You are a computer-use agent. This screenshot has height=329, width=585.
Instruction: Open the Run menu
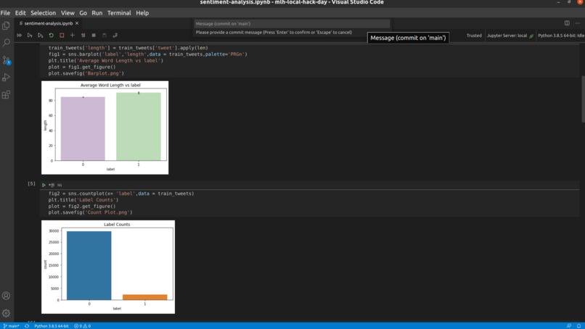tap(97, 12)
